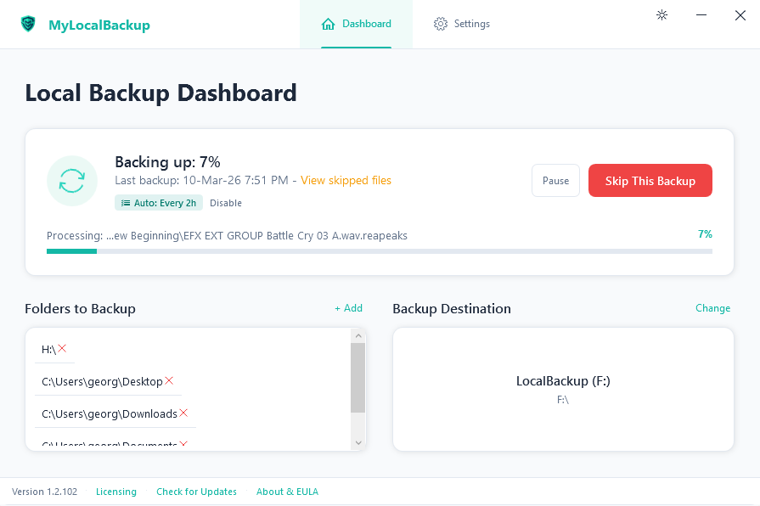Click the Auto: Every 2h badge
Viewport: 760px width, 506px height.
point(160,203)
